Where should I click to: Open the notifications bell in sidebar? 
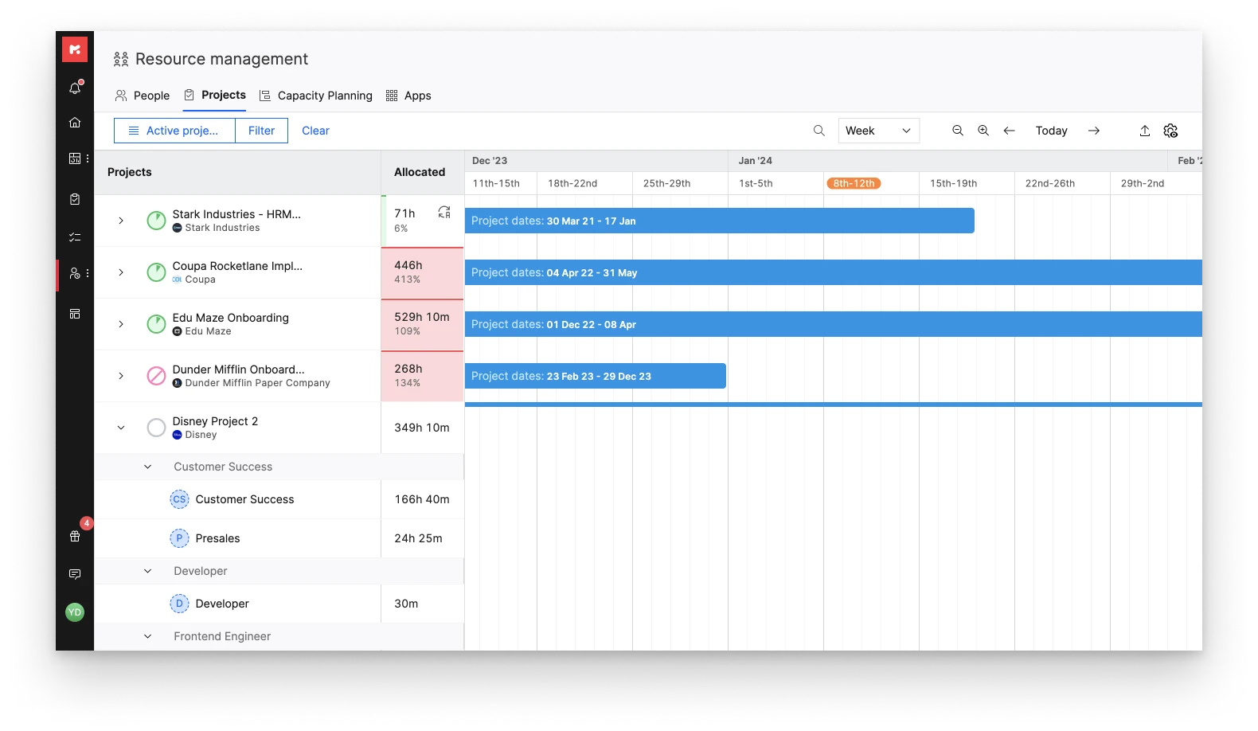75,88
